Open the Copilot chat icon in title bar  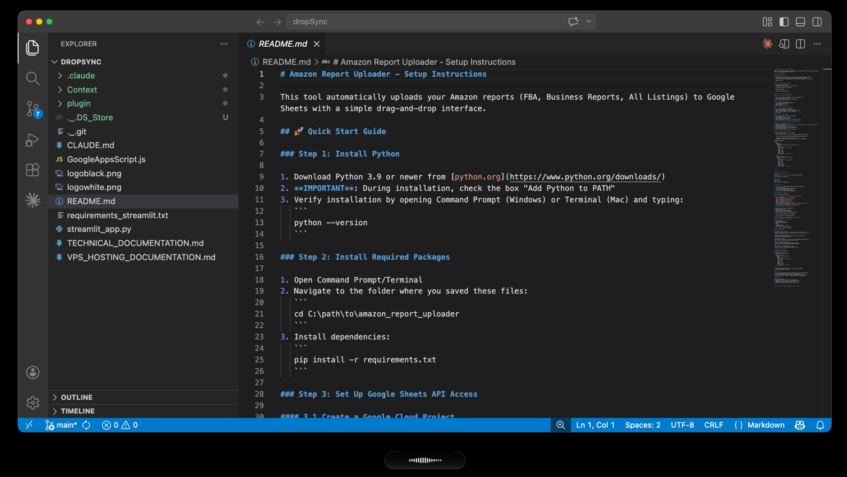pyautogui.click(x=573, y=22)
